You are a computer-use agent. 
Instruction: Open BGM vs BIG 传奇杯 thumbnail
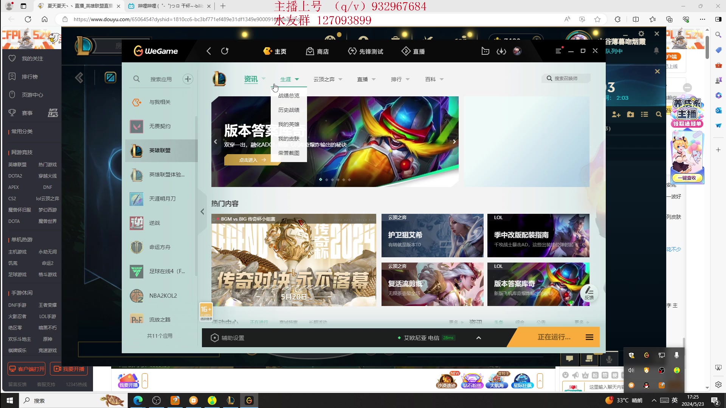tap(294, 260)
